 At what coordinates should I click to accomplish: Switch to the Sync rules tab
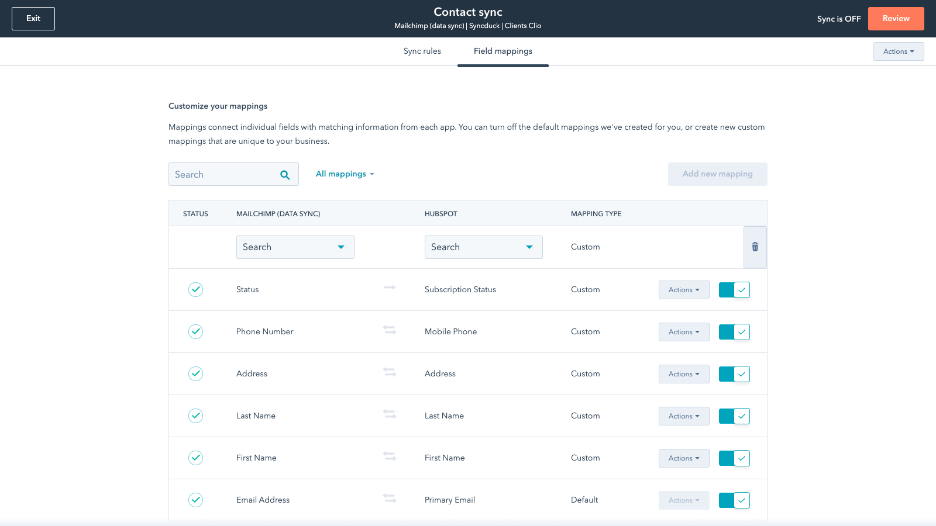click(x=422, y=51)
